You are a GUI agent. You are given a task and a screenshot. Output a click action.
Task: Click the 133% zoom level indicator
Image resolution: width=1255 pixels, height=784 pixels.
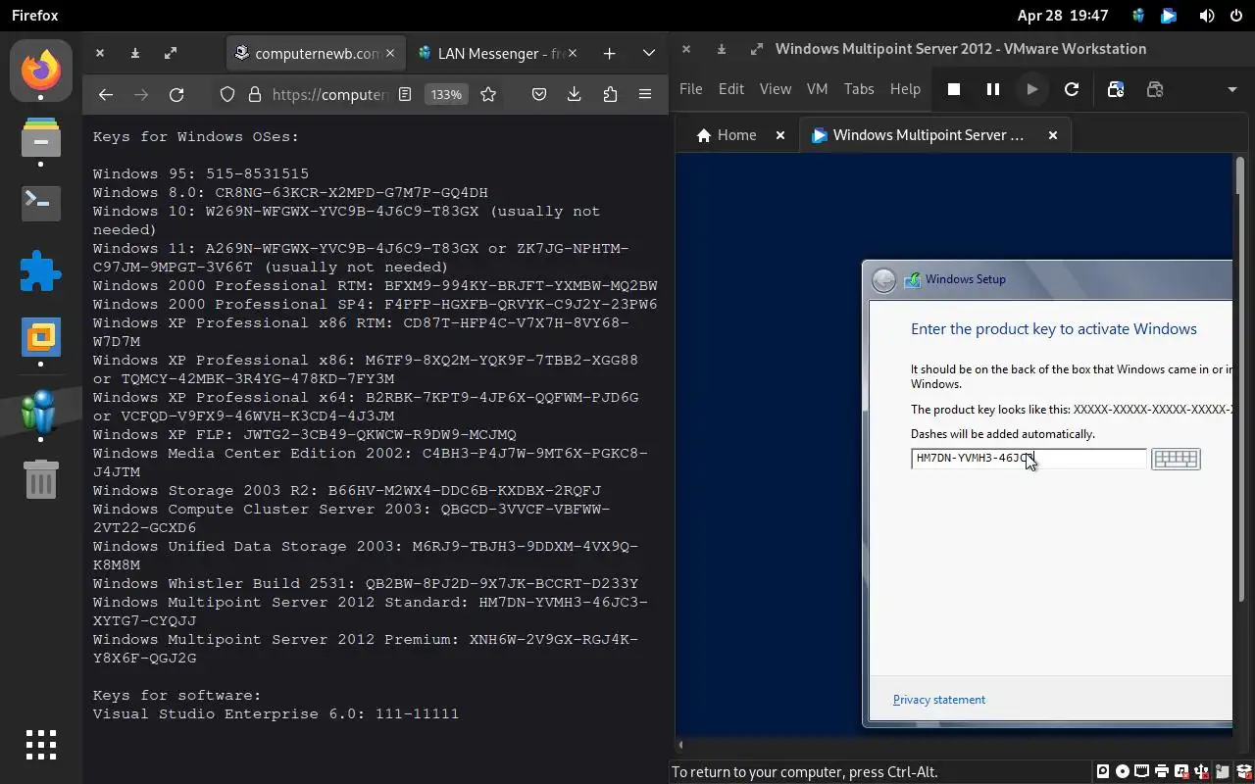click(446, 94)
